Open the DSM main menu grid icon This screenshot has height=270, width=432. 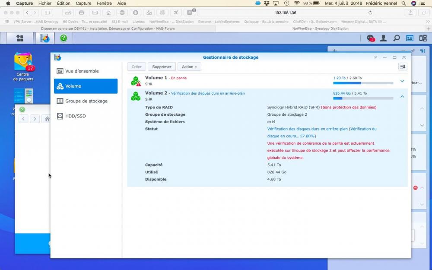tap(20, 38)
